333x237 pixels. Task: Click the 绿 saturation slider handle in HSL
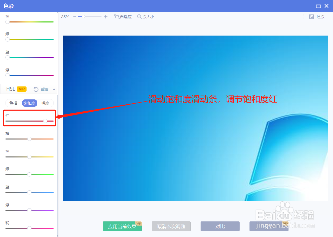coord(29,174)
